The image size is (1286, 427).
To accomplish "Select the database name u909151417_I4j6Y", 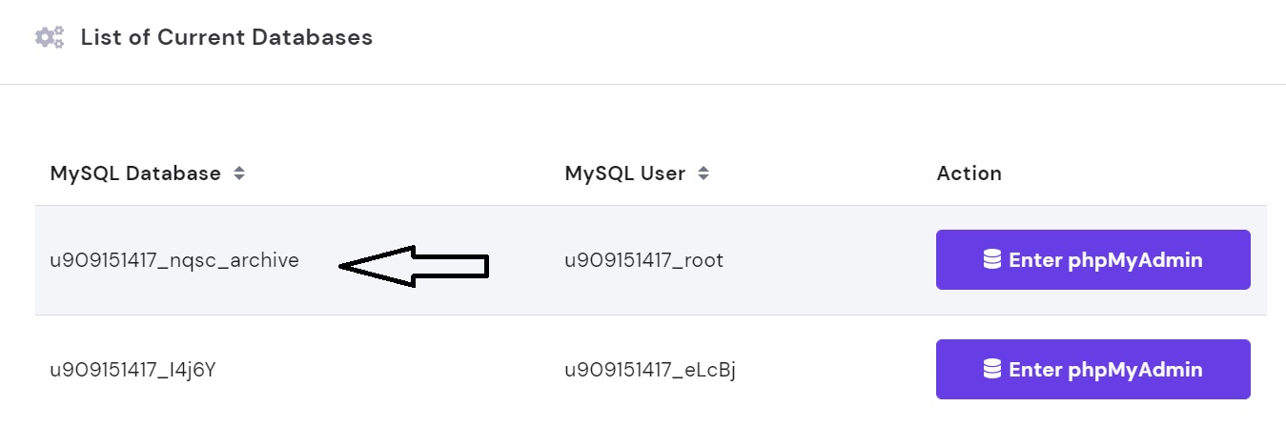I will 133,370.
